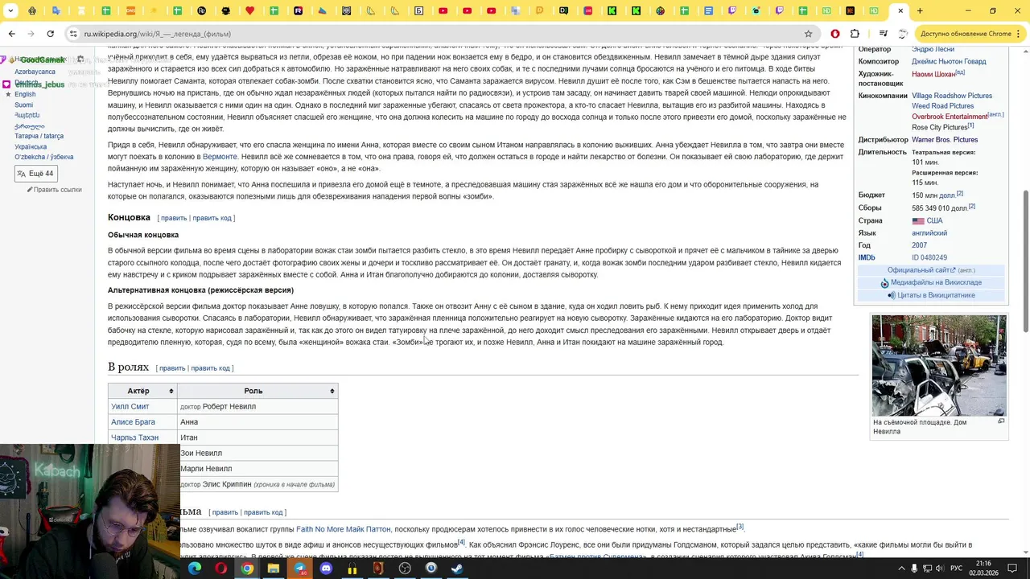Open OBS Studio from the taskbar
Screen dimensions: 1030x579
pos(405,569)
